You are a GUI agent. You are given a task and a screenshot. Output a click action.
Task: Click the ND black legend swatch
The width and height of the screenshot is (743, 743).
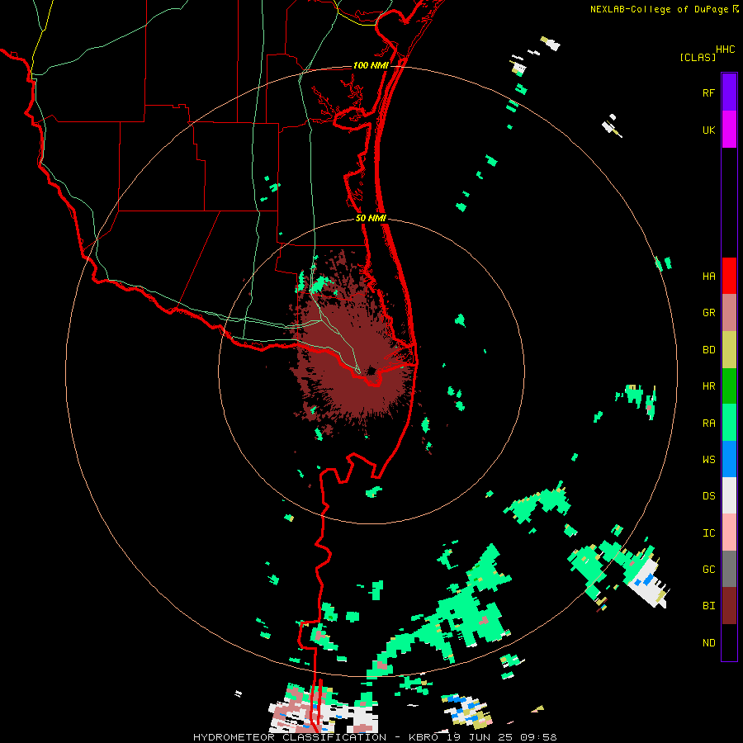(729, 642)
